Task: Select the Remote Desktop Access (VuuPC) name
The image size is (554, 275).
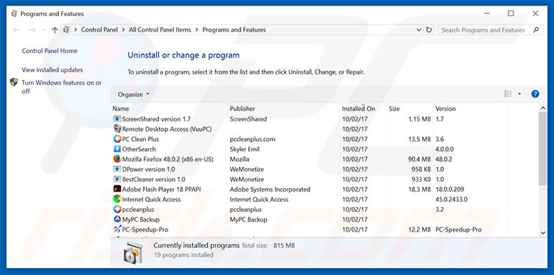Action: 167,129
